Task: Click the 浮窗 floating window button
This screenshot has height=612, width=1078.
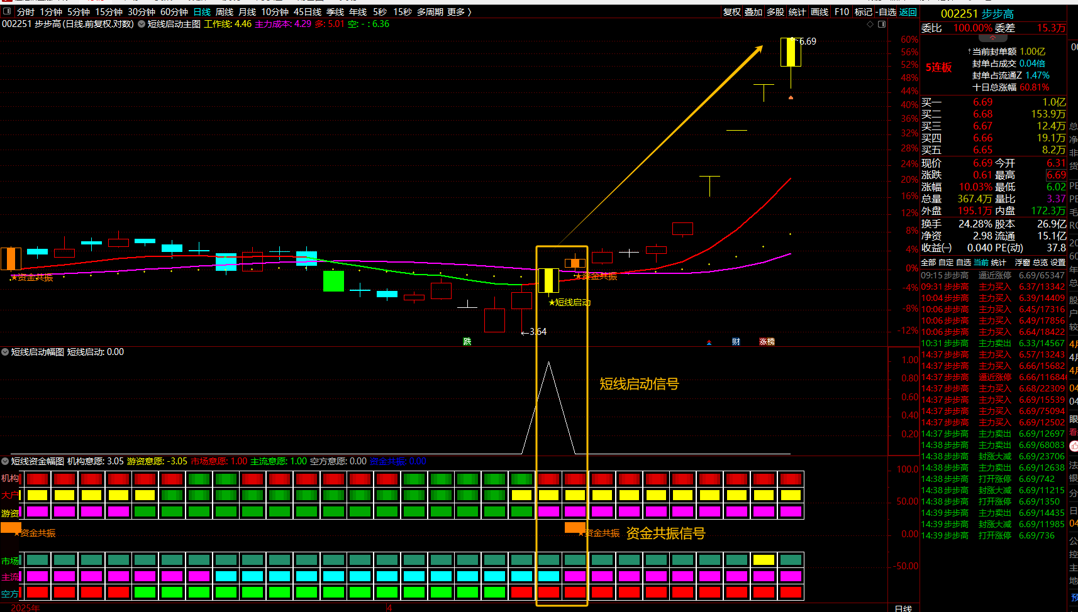Action: (x=1022, y=263)
